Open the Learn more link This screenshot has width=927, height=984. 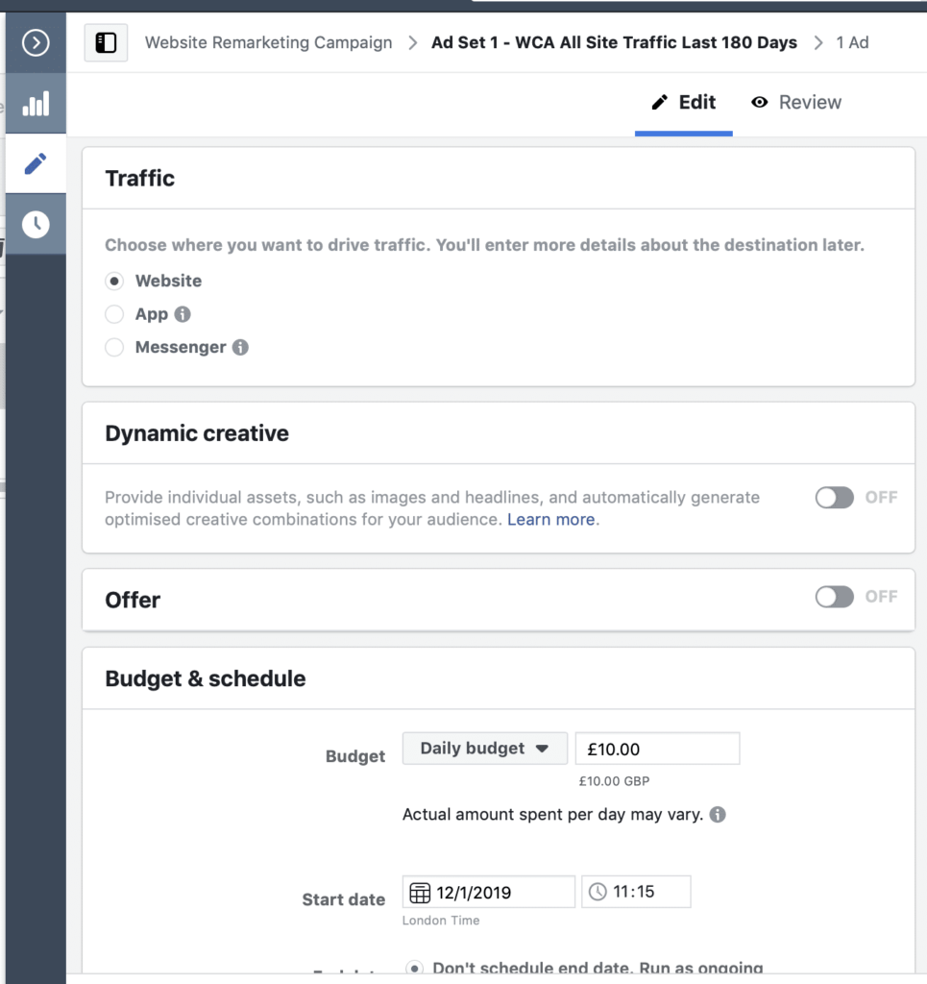click(x=550, y=520)
